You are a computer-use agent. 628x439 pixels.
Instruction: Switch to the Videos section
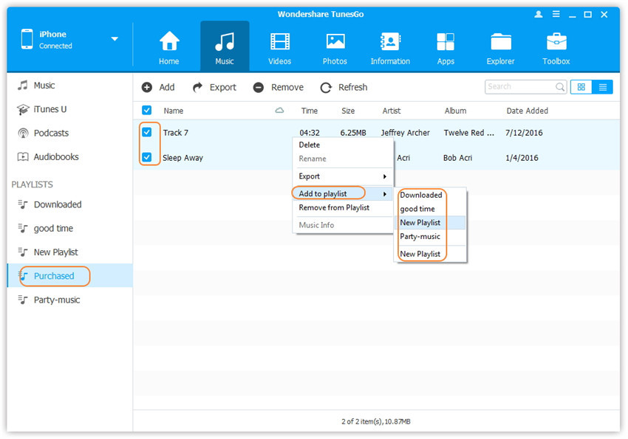pyautogui.click(x=279, y=49)
